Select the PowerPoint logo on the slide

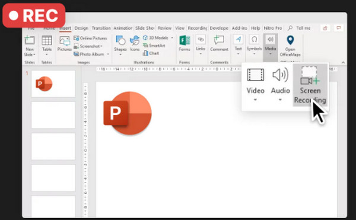click(128, 113)
